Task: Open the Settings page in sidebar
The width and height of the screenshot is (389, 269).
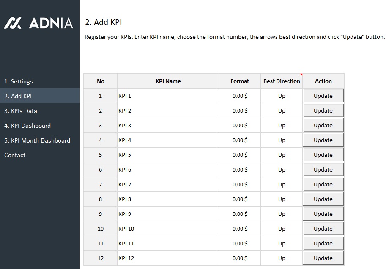Action: (19, 81)
